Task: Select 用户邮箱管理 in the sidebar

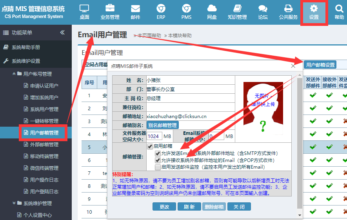Action: point(44,133)
